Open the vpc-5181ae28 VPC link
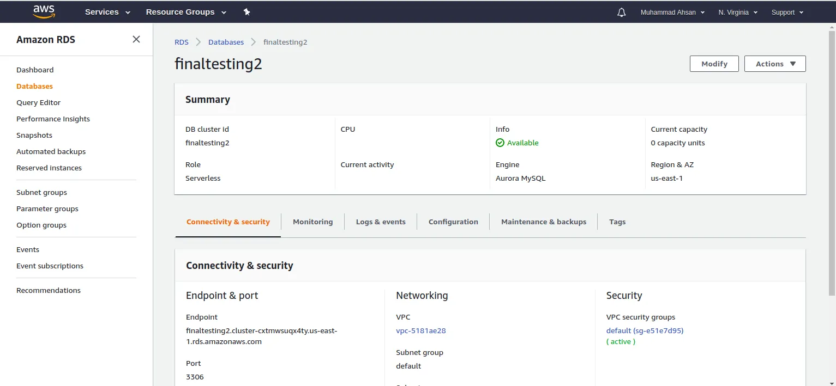Screen dimensions: 836x386 (x=420, y=330)
